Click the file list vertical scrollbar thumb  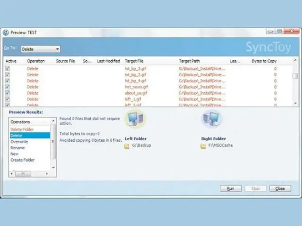295,76
